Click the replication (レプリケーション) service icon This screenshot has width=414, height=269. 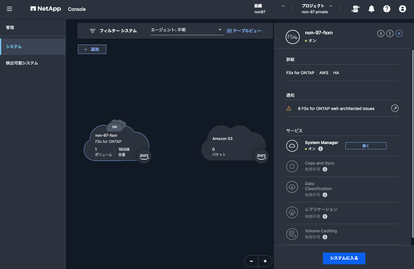point(292,212)
